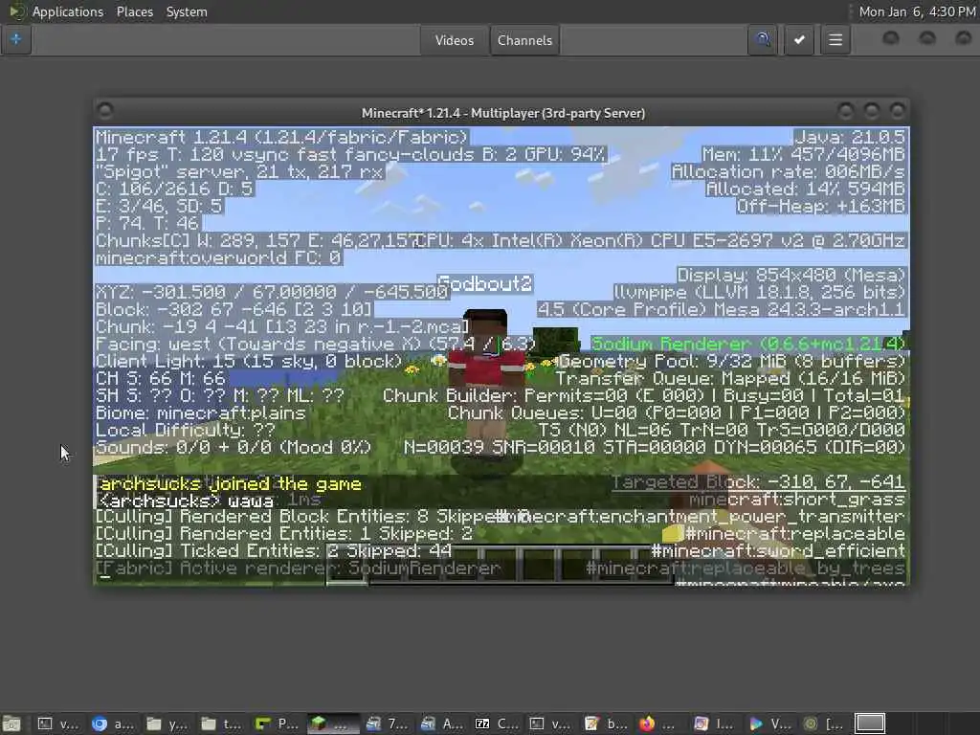Open the text editor taskbar item labeled b...
The width and height of the screenshot is (980, 735).
[605, 724]
